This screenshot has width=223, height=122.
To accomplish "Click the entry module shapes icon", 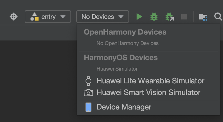I will coord(35,17).
